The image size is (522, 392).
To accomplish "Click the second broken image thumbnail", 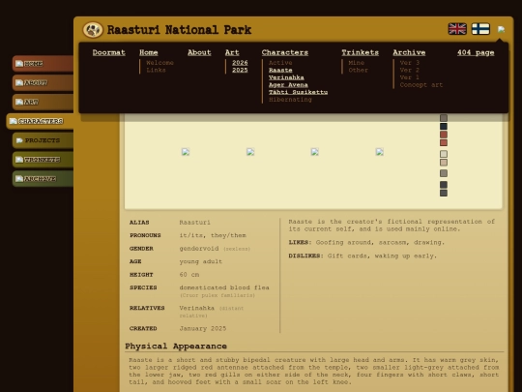I will pos(250,152).
